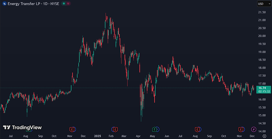Click the Sep 2024 month label
This screenshot has height=139, width=272.
click(41, 136)
